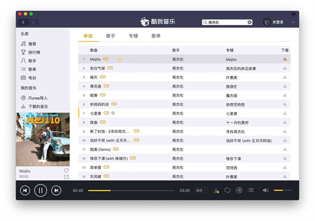Open album 魔杰座
Viewport: 315px width, 221px height.
tap(231, 95)
